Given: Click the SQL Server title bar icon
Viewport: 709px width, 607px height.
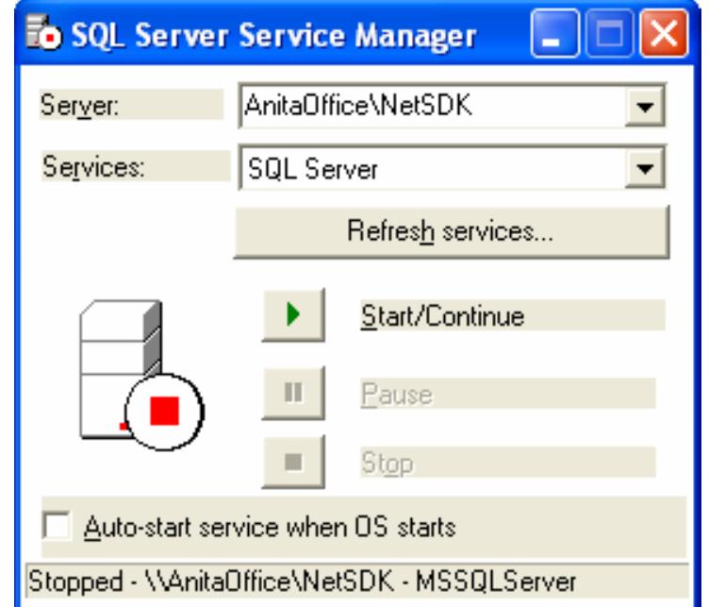Looking at the screenshot, I should [x=43, y=33].
